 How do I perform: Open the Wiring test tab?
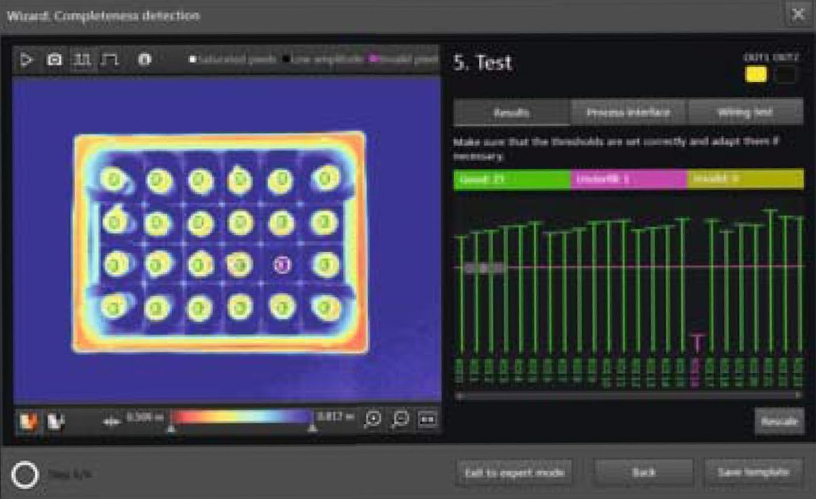pos(745,111)
